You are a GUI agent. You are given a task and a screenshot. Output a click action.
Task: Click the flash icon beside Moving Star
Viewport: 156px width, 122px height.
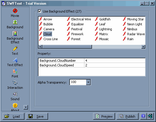point(124,19)
